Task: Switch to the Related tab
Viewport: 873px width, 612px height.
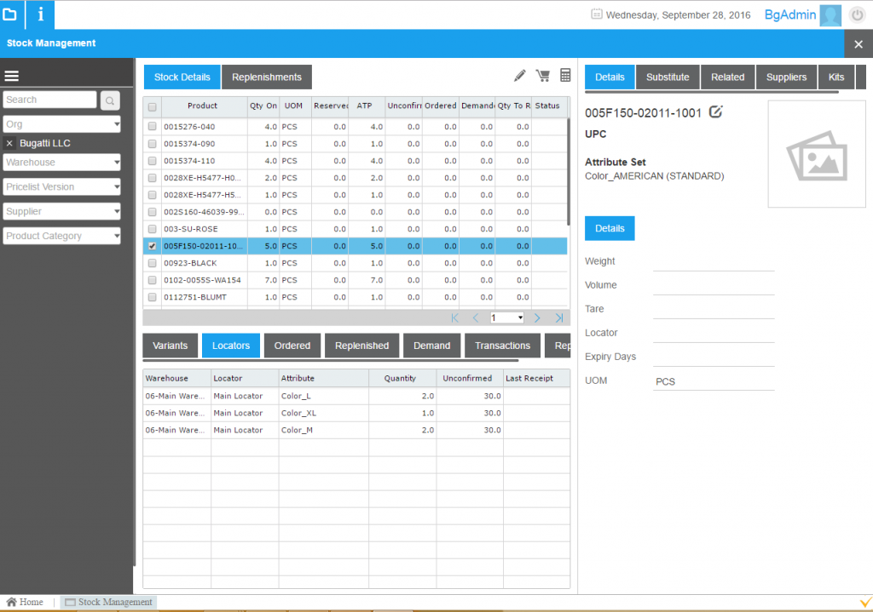Action: point(727,77)
